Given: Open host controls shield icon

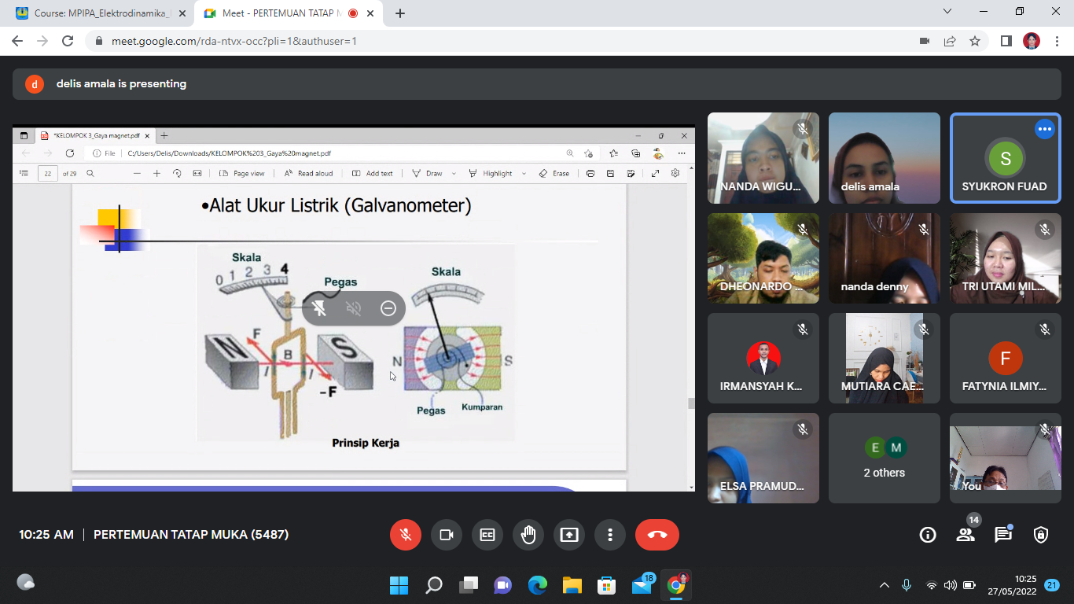Looking at the screenshot, I should [x=1041, y=535].
